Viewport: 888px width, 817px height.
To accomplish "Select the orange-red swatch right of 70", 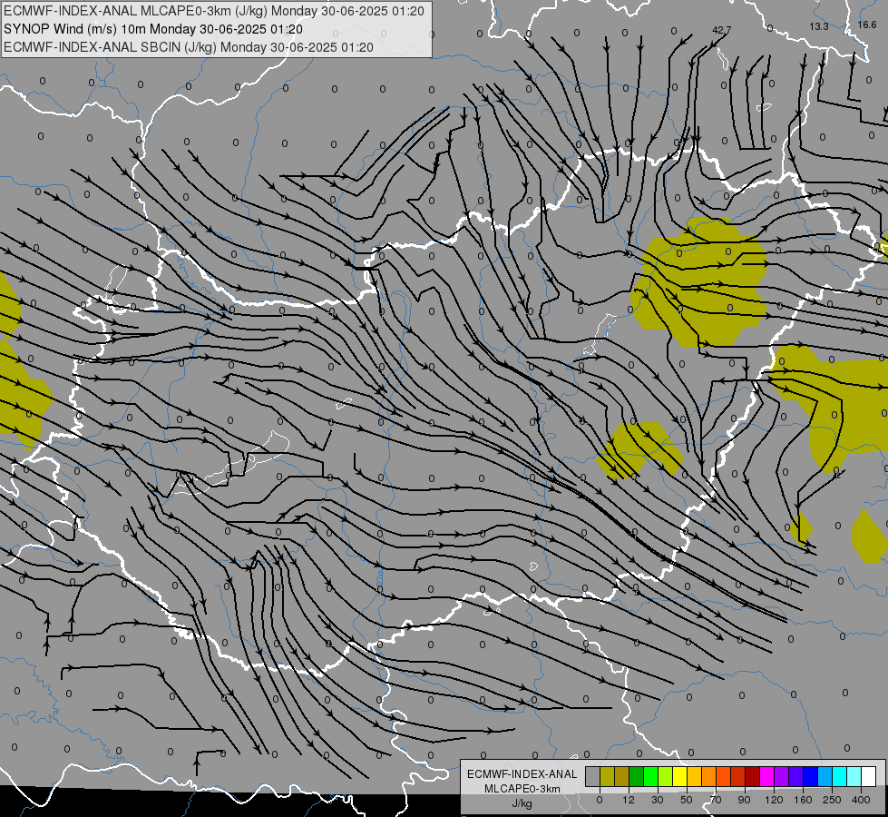I will [x=723, y=776].
